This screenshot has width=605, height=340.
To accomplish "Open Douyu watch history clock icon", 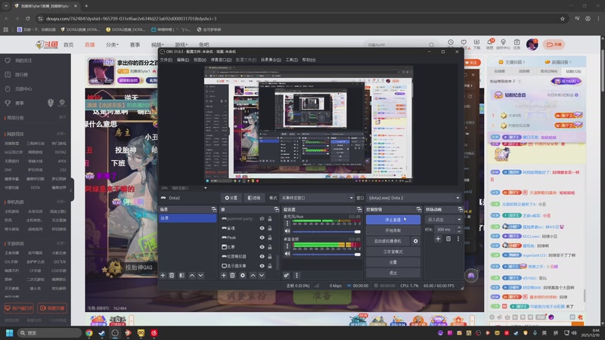I will pos(451,42).
